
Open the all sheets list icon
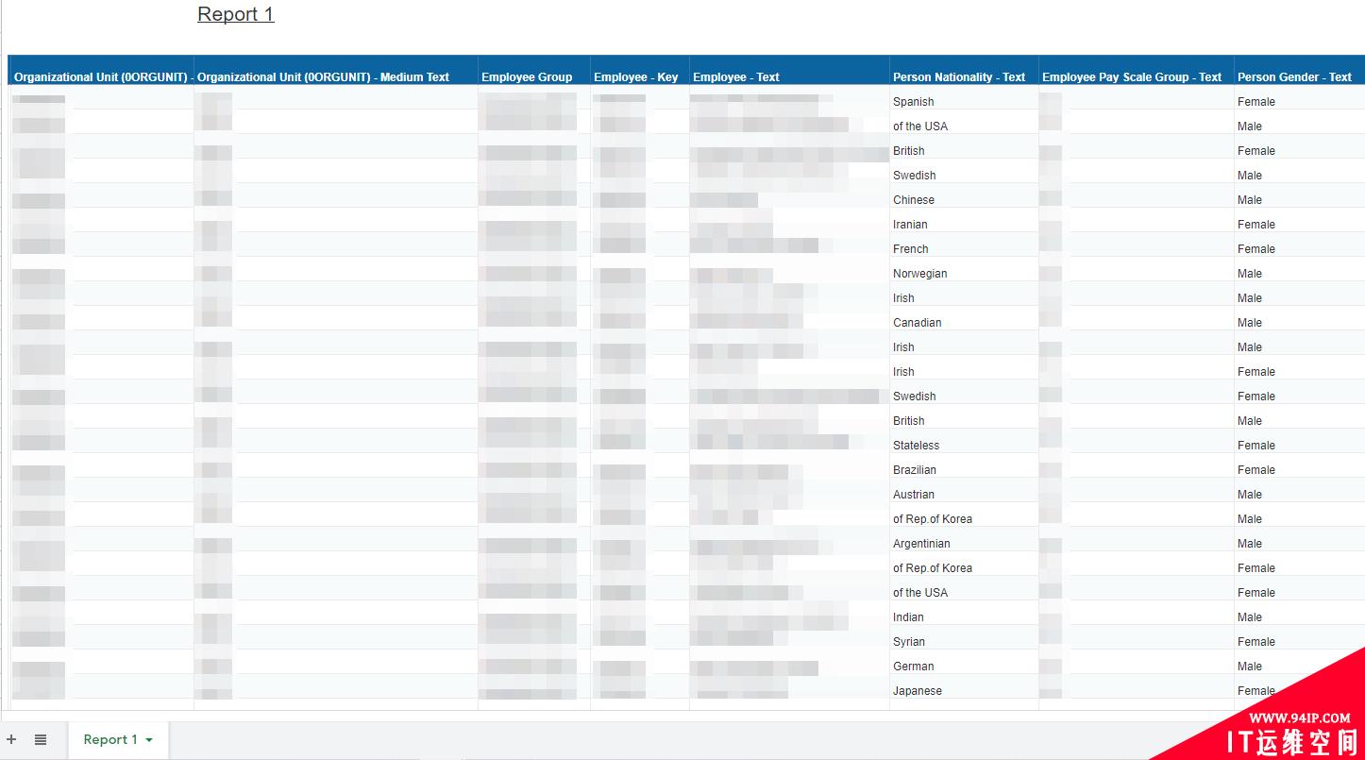41,740
